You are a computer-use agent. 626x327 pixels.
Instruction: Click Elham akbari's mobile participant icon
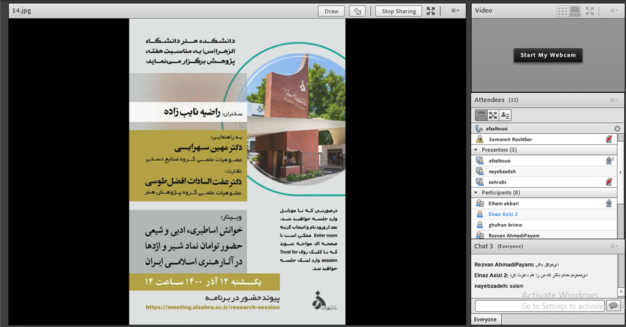click(480, 204)
